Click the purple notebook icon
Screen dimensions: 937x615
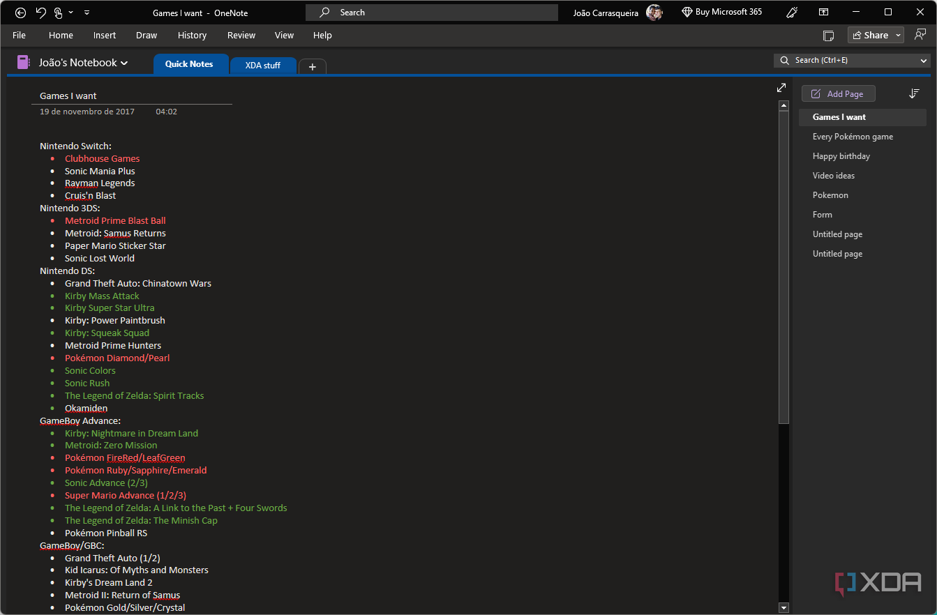[x=23, y=62]
